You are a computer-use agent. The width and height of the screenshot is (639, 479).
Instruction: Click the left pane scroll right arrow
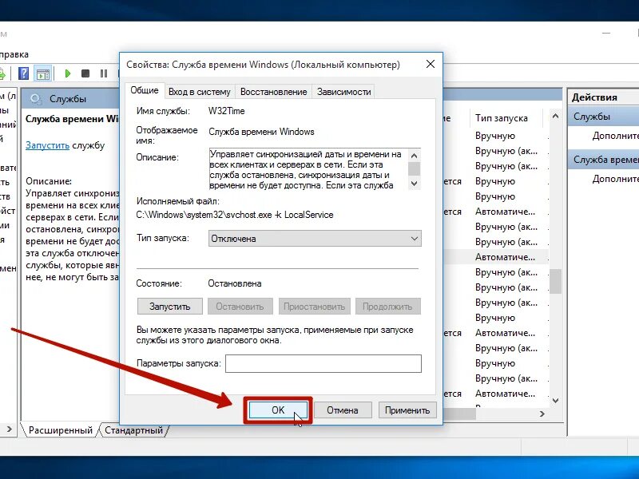tap(9, 429)
